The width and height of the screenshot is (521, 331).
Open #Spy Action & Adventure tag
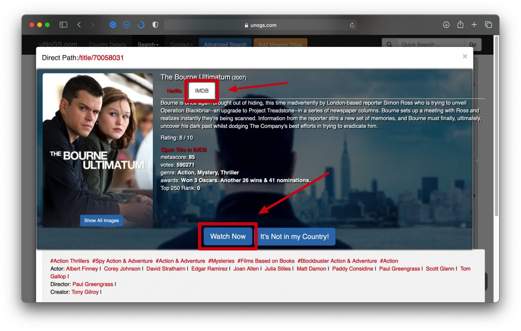pos(122,261)
